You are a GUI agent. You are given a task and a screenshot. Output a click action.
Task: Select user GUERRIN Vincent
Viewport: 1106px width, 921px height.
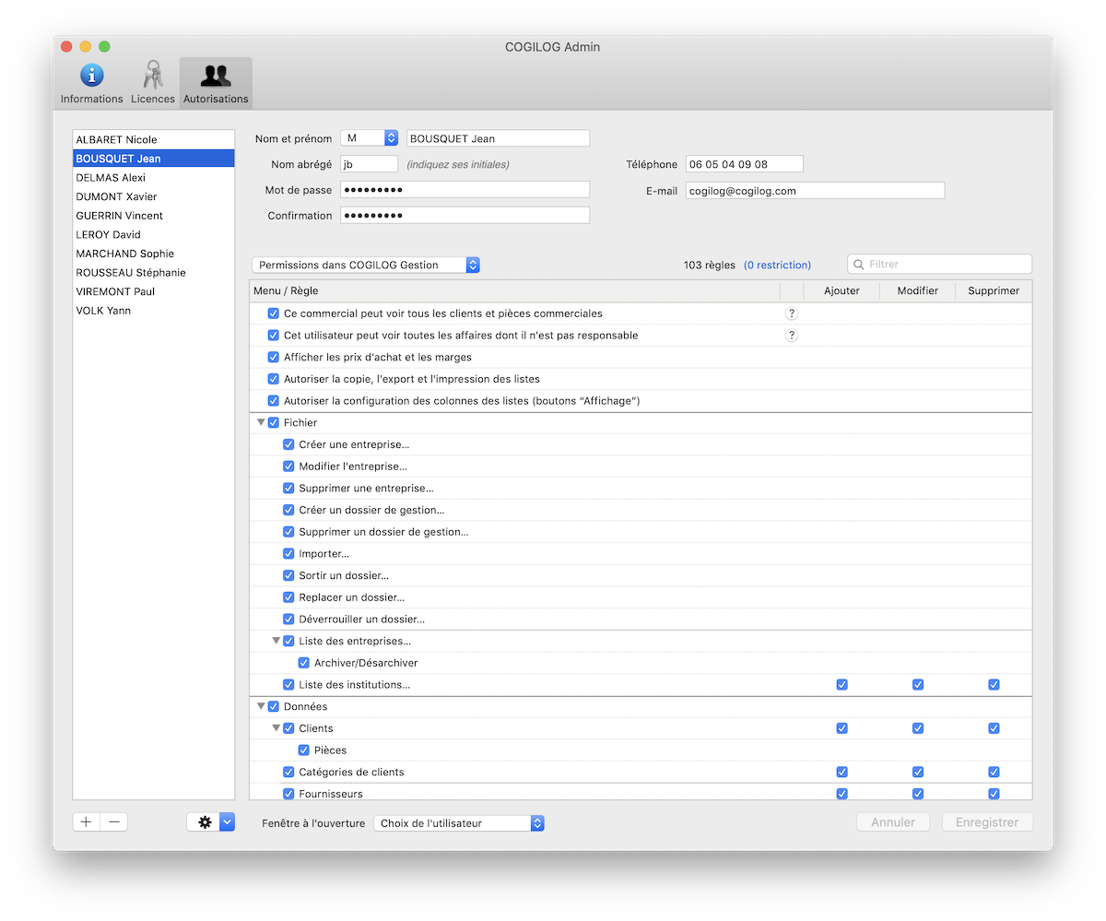pyautogui.click(x=154, y=216)
